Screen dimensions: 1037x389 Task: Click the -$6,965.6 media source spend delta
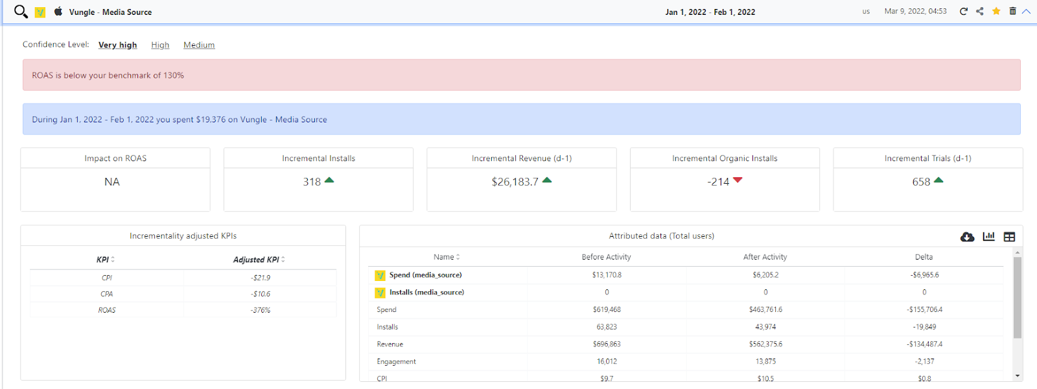[924, 275]
